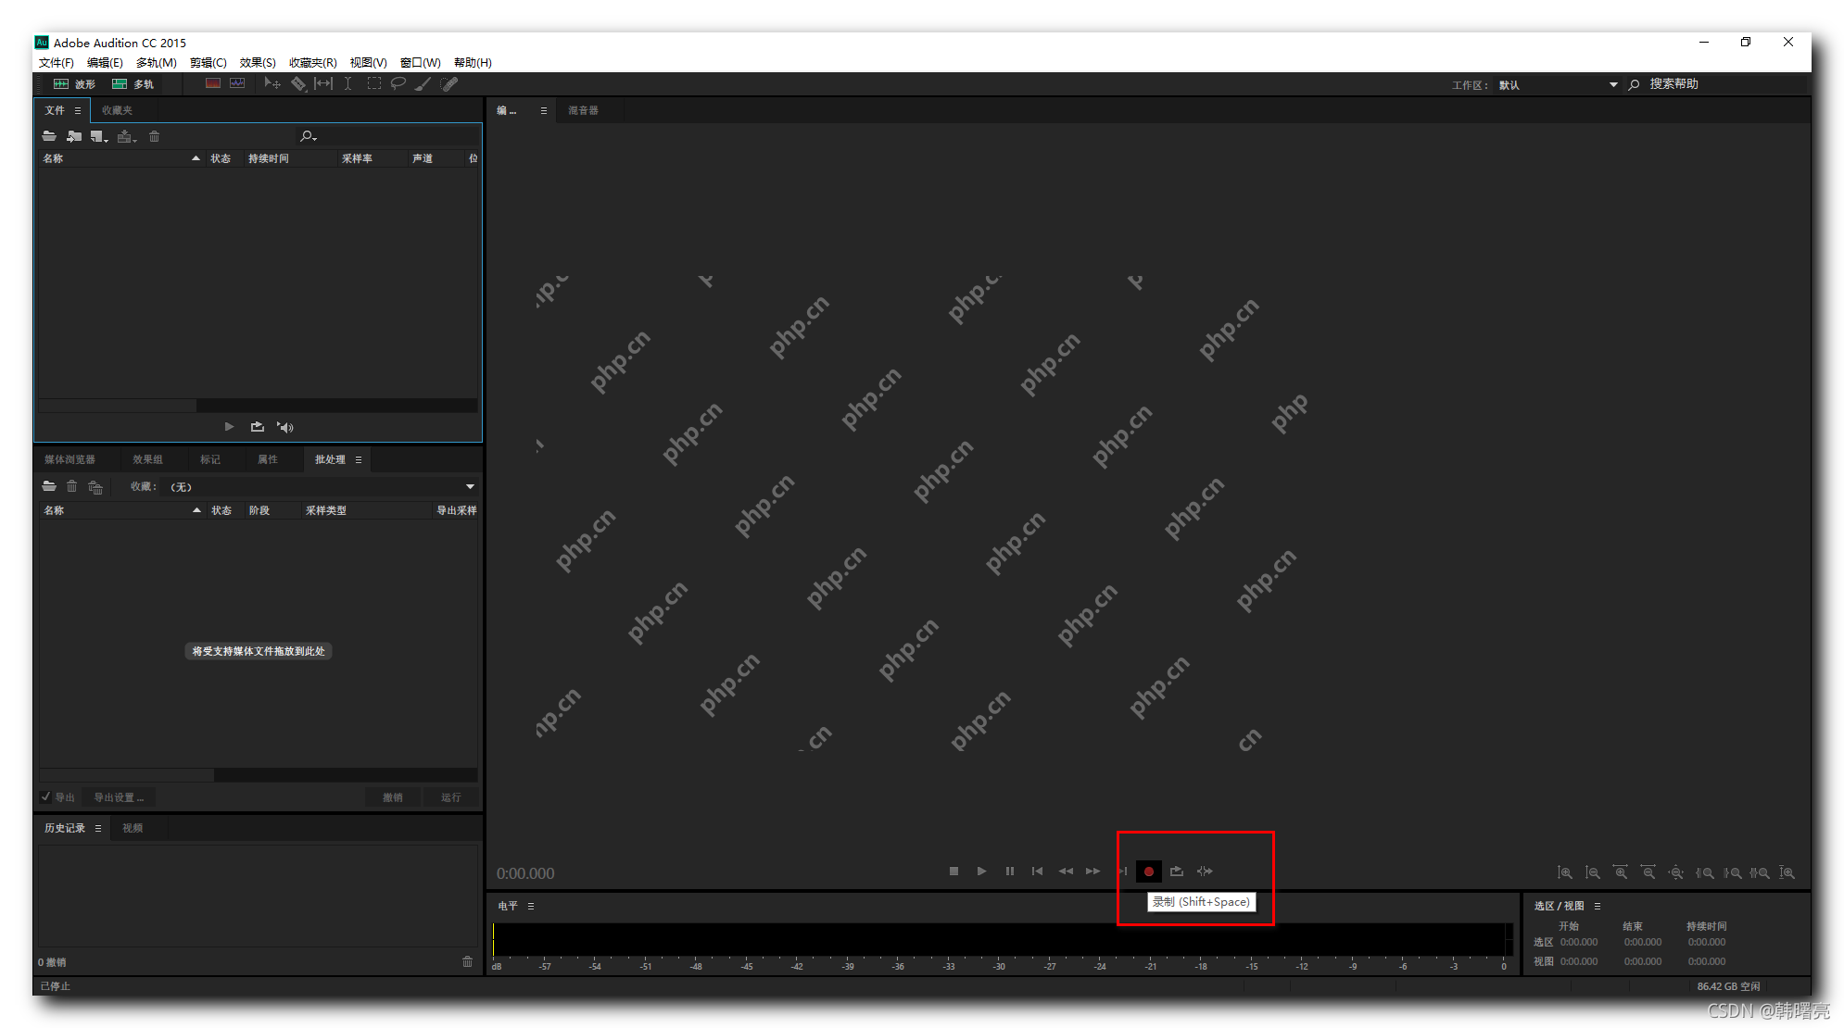Select the Lasso selection tool
This screenshot has height=1028, width=1844.
pyautogui.click(x=398, y=83)
